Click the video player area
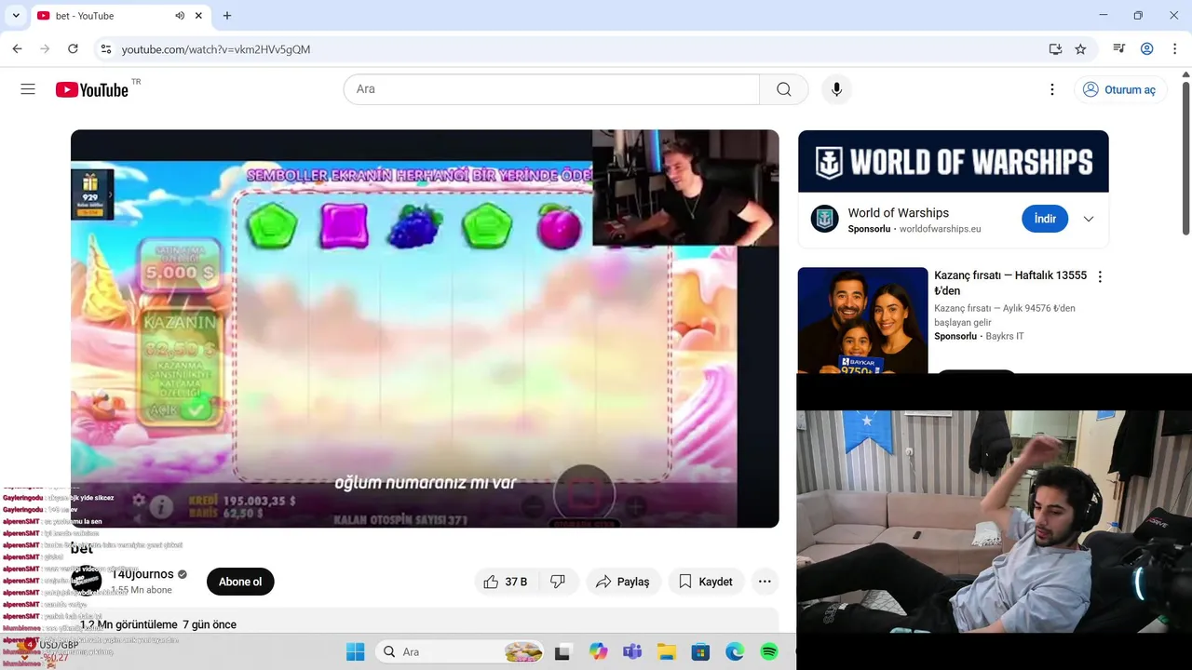Screen dimensions: 1192x670 [x=425, y=328]
